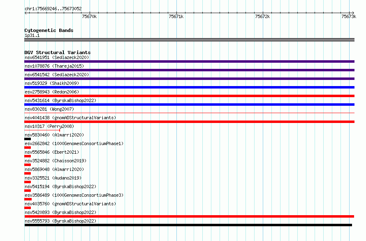Viewport: 366px width, 241px height.
Task: Click the DGV Structural Variants track title
Action: click(x=58, y=52)
